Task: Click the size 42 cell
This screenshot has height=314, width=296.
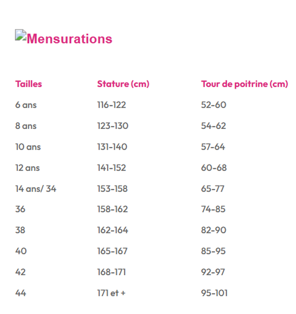Action: point(20,272)
